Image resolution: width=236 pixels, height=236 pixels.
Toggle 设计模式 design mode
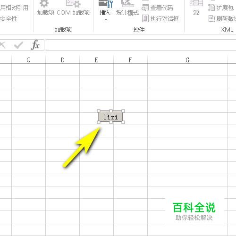pos(127,8)
